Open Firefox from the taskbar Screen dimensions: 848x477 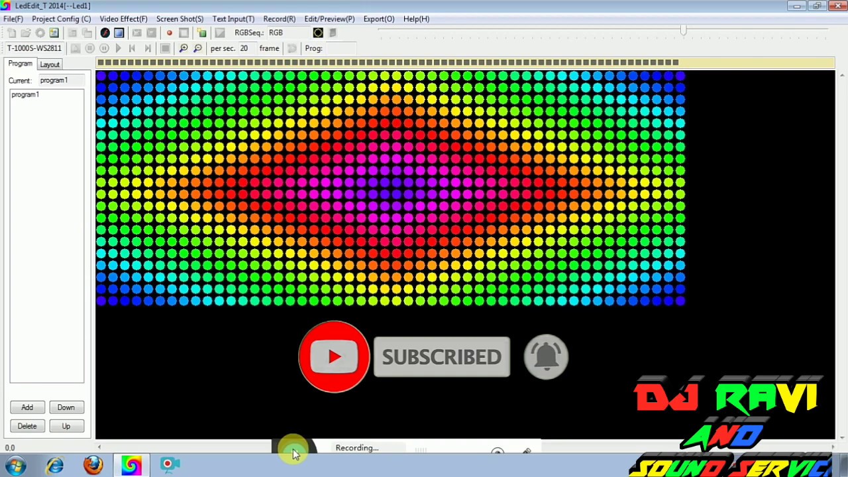pyautogui.click(x=93, y=465)
